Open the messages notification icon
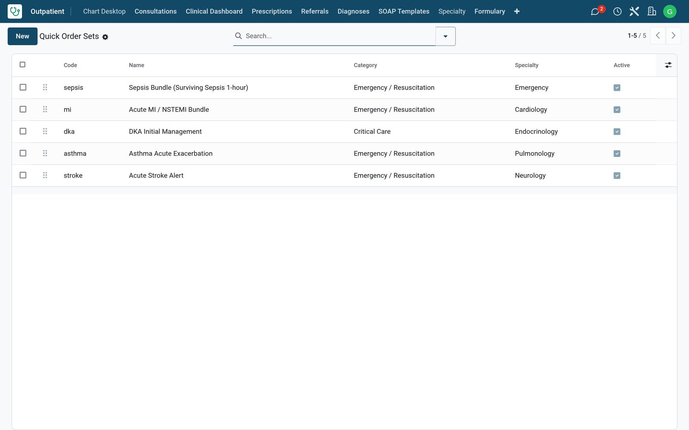689x430 pixels. click(595, 12)
